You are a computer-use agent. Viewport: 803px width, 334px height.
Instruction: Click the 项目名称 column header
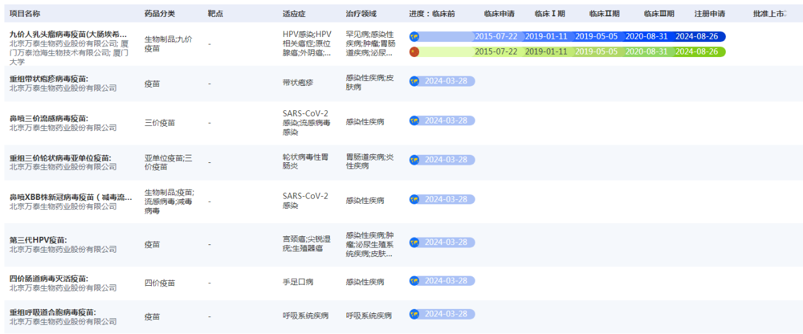(24, 13)
